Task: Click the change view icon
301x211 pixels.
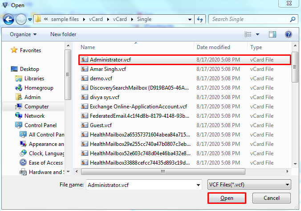Action: pyautogui.click(x=248, y=34)
